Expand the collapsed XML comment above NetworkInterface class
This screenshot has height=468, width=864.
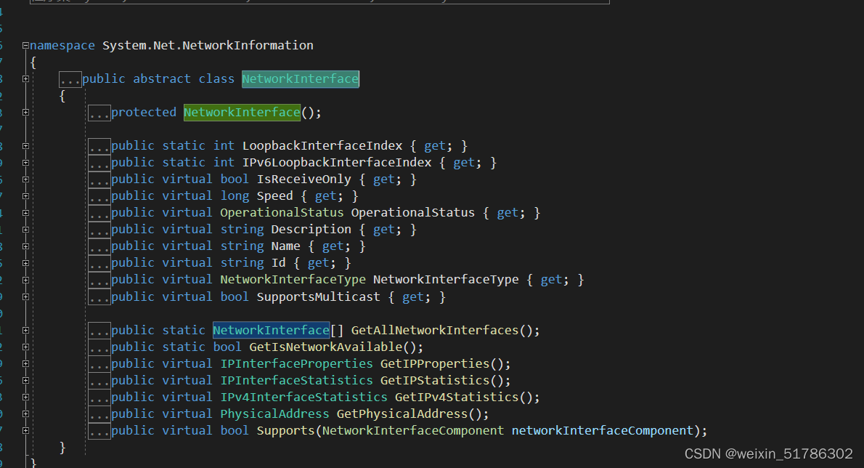70,78
